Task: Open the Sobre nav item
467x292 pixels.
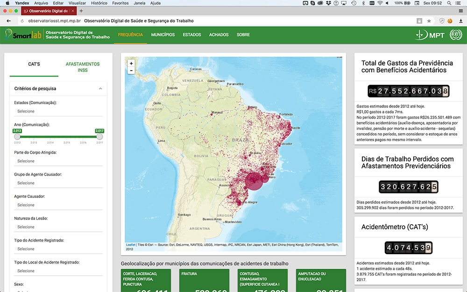Action: pyautogui.click(x=243, y=35)
